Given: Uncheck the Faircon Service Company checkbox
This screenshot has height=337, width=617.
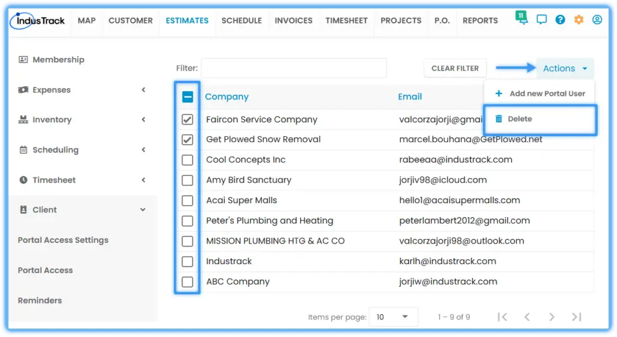Looking at the screenshot, I should (x=187, y=119).
